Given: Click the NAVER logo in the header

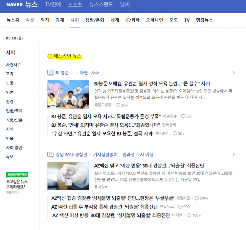Looking at the screenshot, I should [x=14, y=5].
